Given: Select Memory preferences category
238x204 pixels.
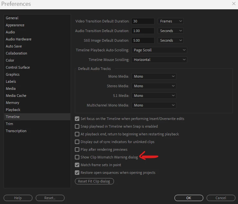Looking at the screenshot, I should pos(37,103).
